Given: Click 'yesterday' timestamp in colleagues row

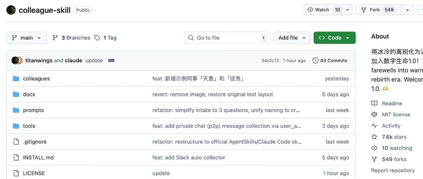Looking at the screenshot, I should (x=337, y=78).
